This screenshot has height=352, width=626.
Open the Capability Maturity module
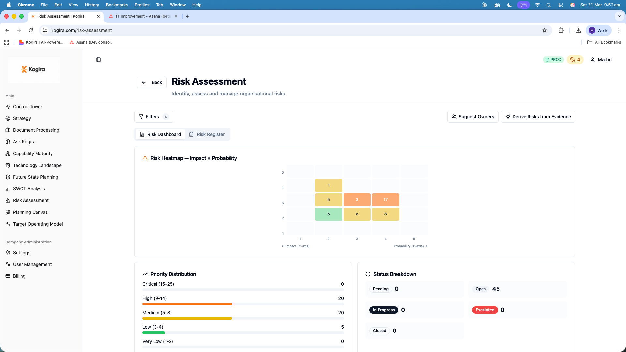click(x=33, y=154)
